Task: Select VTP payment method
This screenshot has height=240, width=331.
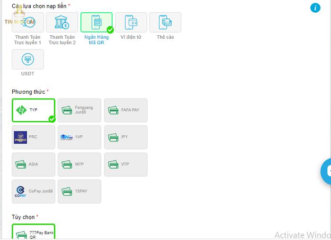Action: click(126, 165)
